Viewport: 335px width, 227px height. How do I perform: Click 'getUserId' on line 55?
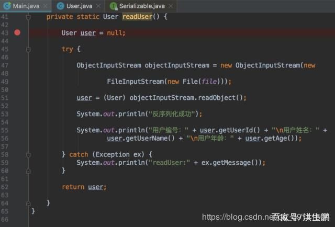236,130
